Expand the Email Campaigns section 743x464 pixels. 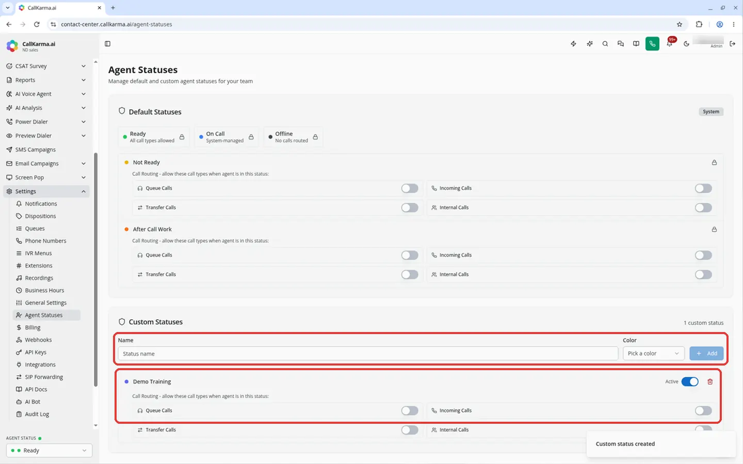(45, 163)
